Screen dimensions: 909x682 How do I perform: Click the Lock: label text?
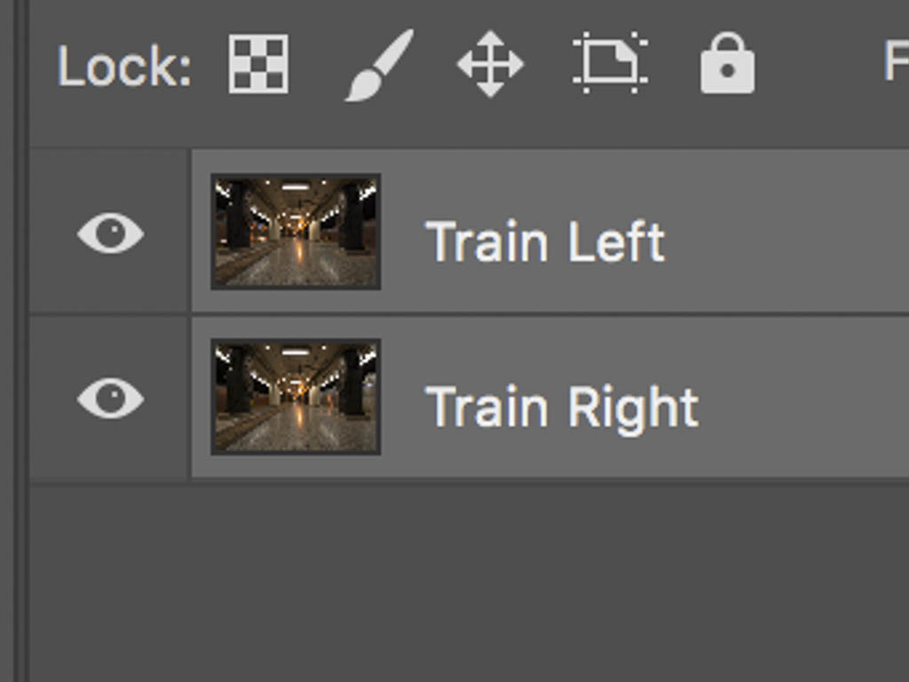tap(124, 66)
